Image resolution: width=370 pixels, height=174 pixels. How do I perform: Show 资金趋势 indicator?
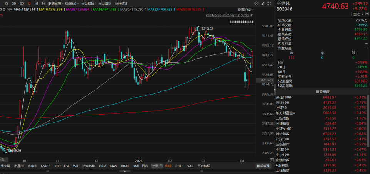click(89, 166)
